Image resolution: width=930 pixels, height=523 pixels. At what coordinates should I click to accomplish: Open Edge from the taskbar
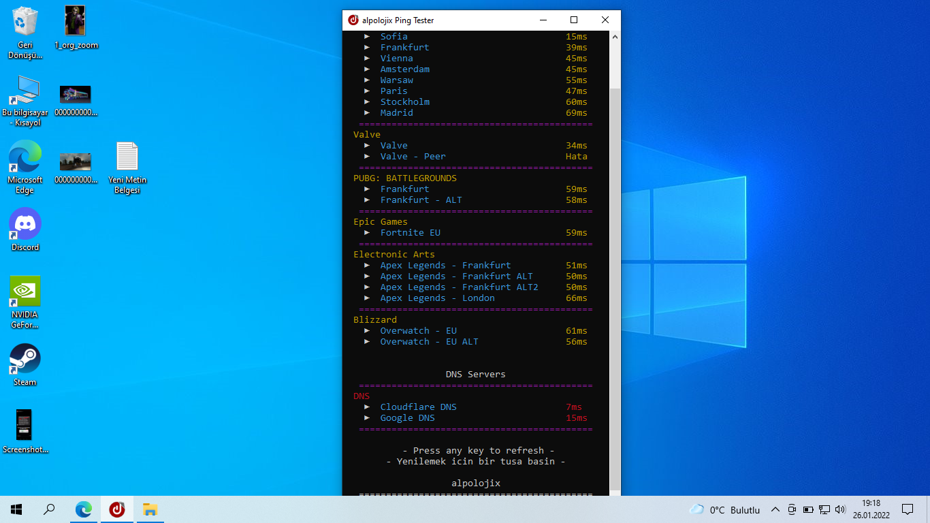83,509
